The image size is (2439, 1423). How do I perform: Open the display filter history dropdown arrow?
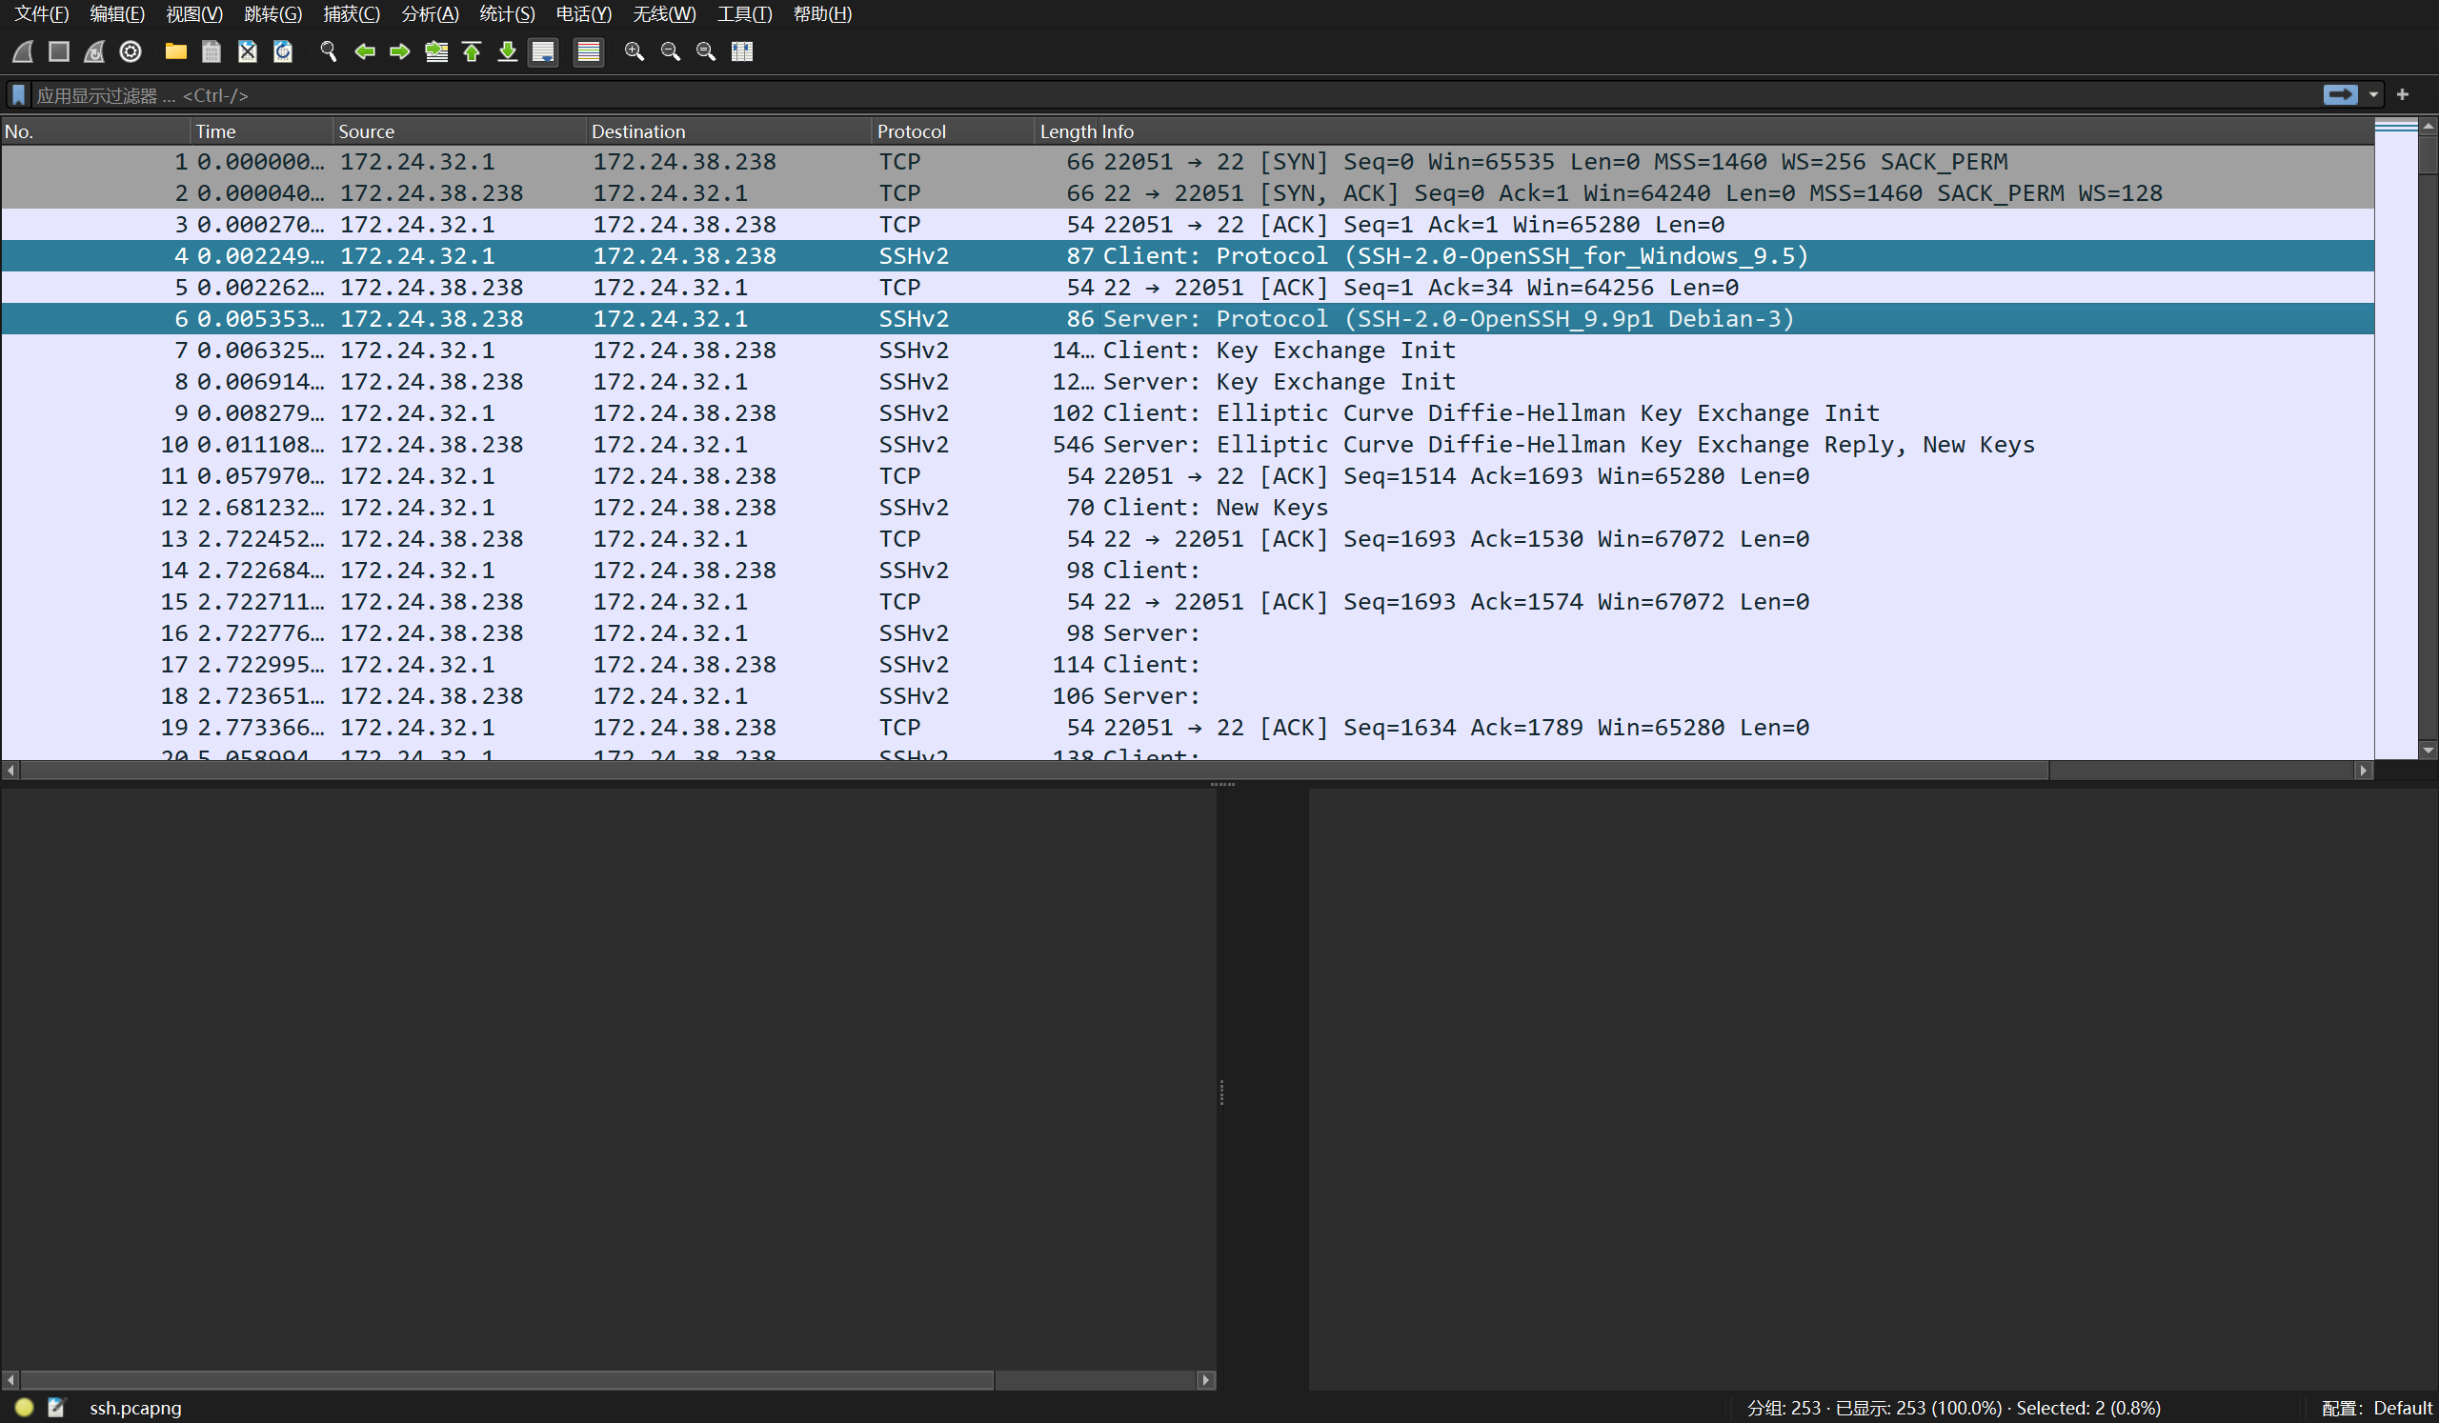pos(2373,95)
